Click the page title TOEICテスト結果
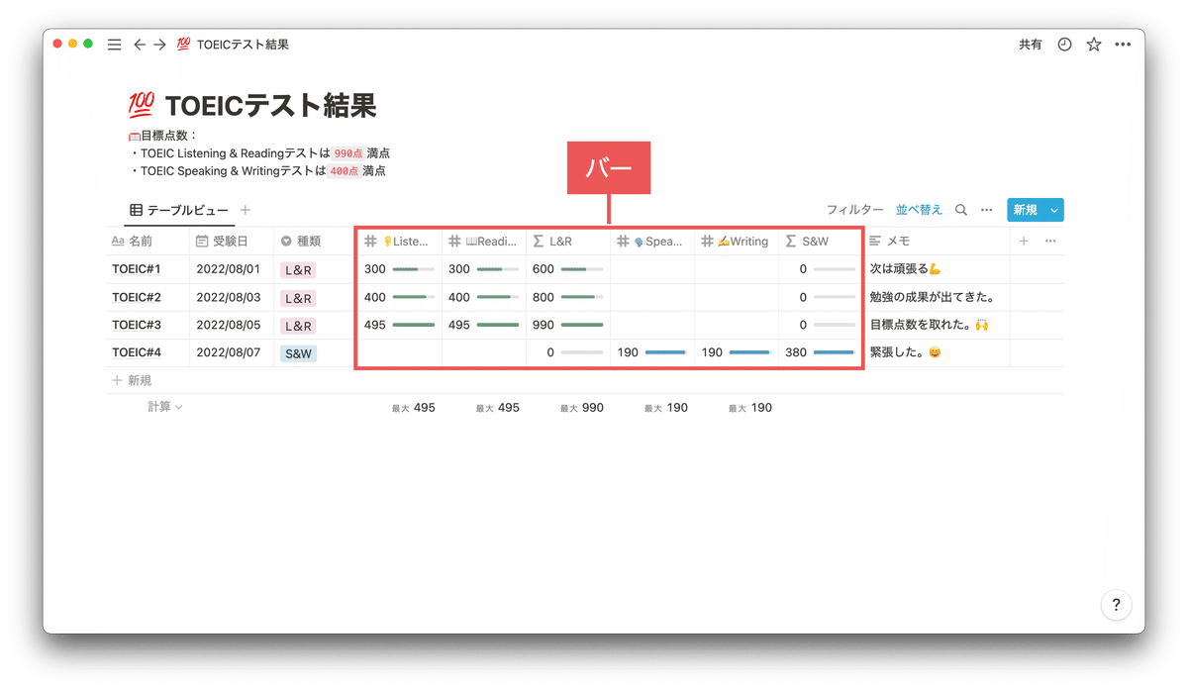Image resolution: width=1188 pixels, height=690 pixels. pos(270,105)
